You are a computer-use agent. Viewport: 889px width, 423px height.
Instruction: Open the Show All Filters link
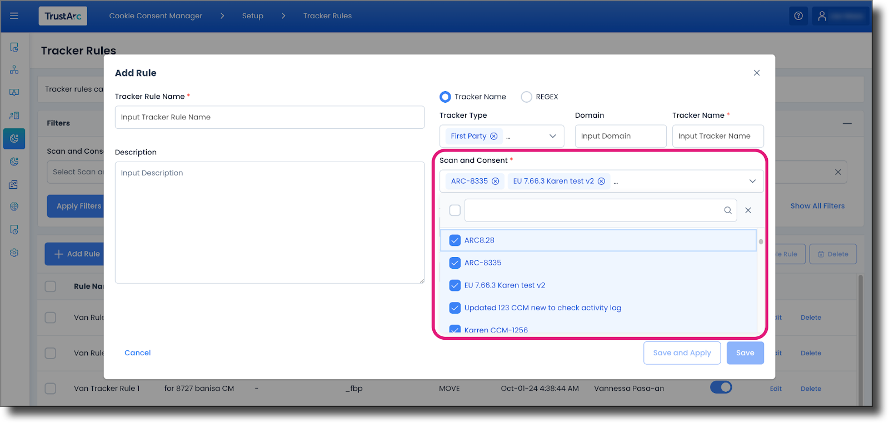[817, 206]
